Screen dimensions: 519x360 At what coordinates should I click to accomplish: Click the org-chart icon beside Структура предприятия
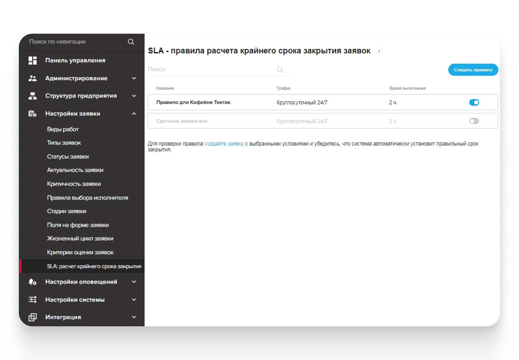(32, 96)
